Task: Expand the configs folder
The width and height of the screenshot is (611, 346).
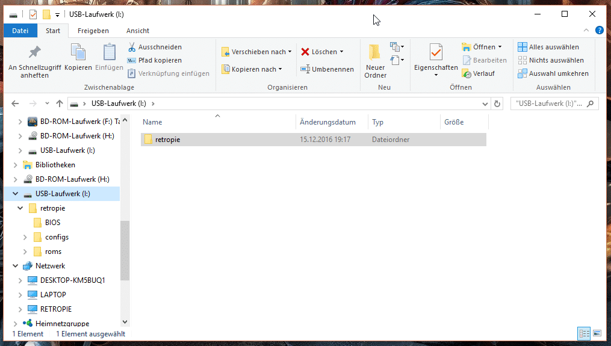Action: click(25, 237)
